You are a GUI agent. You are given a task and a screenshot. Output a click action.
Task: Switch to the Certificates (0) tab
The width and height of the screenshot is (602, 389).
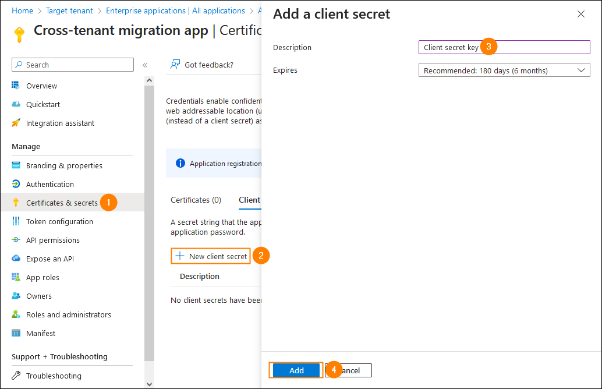coord(196,200)
